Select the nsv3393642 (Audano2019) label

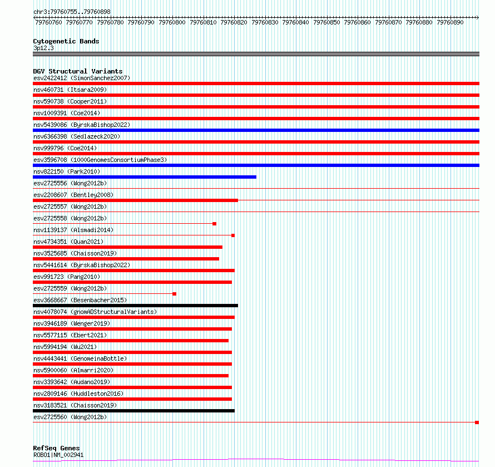click(x=72, y=382)
